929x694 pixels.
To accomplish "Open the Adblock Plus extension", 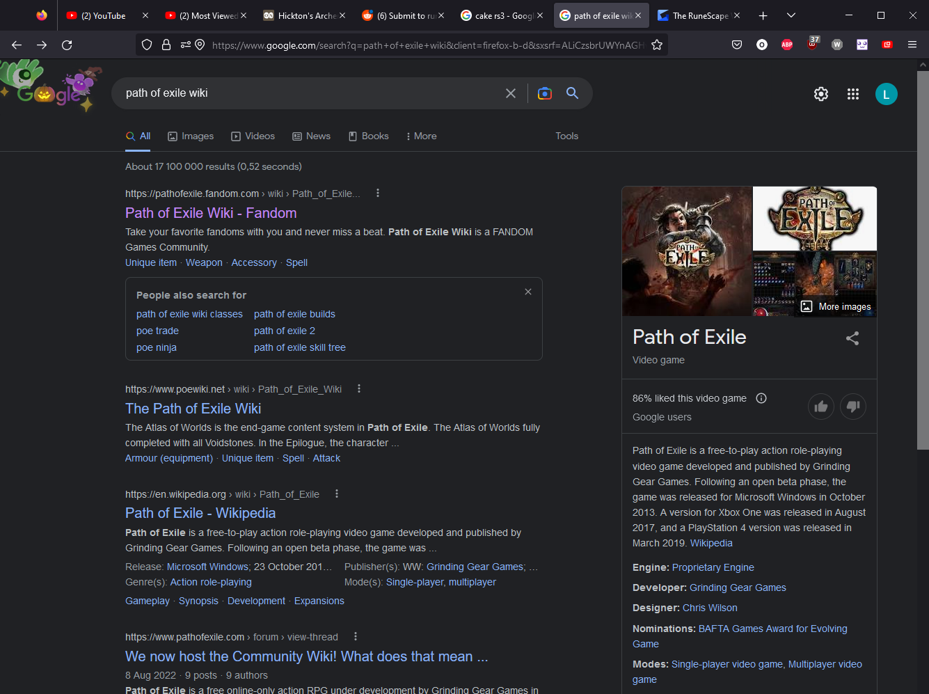I will (787, 45).
